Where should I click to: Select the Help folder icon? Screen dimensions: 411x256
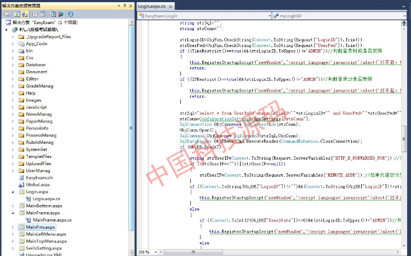pyautogui.click(x=21, y=93)
